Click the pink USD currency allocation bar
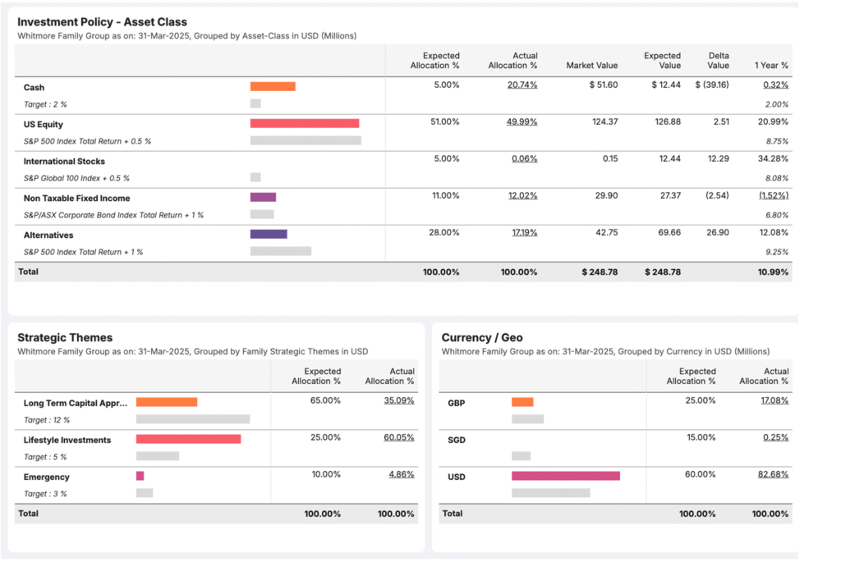This screenshot has height=562, width=841. point(567,474)
